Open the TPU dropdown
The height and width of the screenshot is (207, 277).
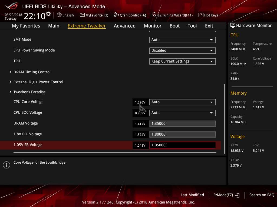click(183, 61)
